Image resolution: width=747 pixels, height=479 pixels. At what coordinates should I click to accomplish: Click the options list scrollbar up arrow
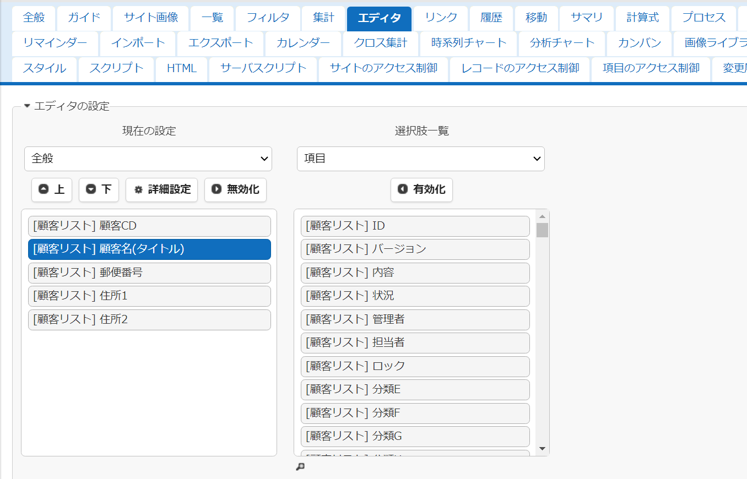tap(542, 216)
